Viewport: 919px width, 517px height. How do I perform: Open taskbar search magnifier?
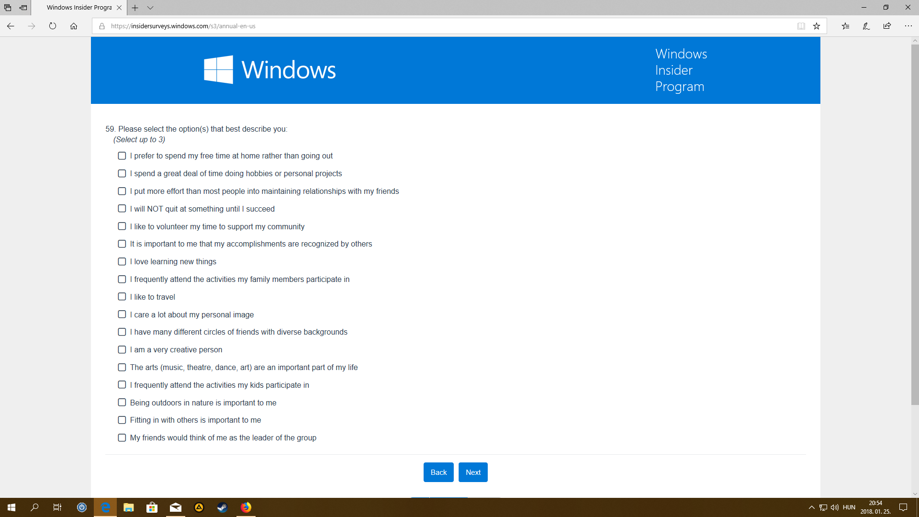[x=34, y=507]
